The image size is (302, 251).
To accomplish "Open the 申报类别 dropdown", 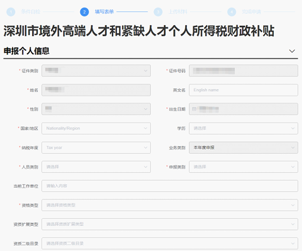I will (244, 167).
